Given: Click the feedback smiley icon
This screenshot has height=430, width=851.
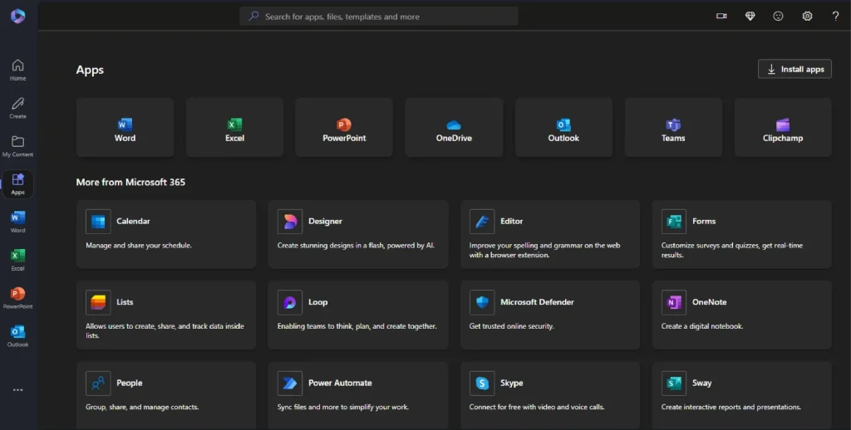Looking at the screenshot, I should coord(778,17).
